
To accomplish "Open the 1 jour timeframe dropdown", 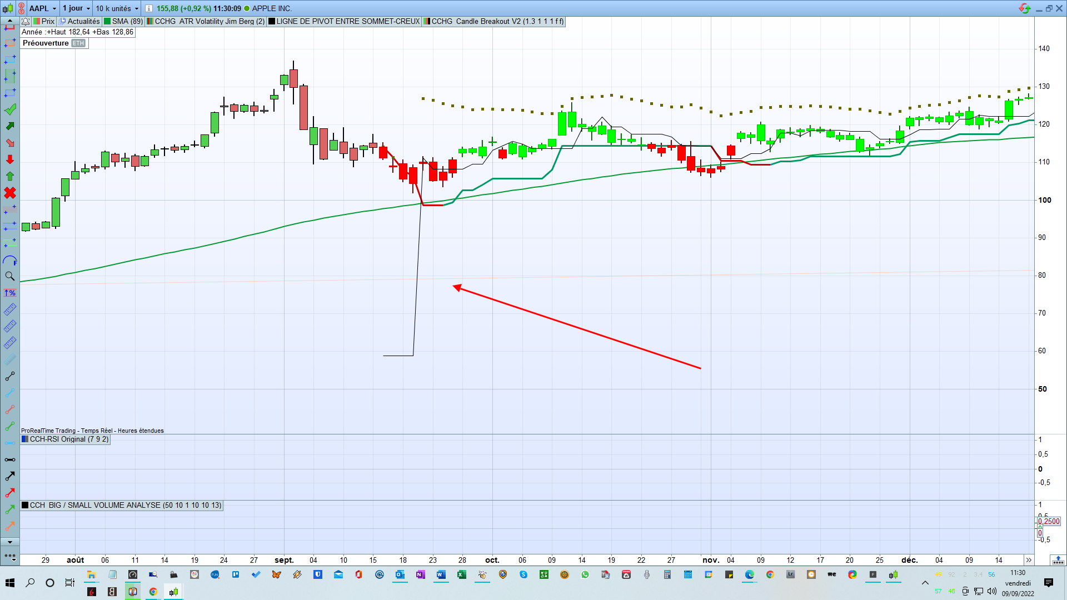I will click(x=76, y=8).
